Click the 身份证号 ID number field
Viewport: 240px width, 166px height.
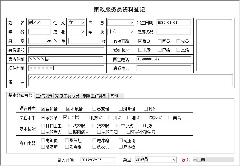(66, 50)
